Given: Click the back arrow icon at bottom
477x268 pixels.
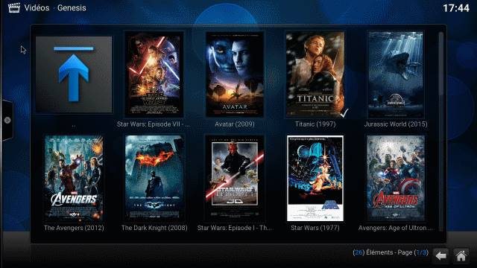Looking at the screenshot, I should 440,255.
